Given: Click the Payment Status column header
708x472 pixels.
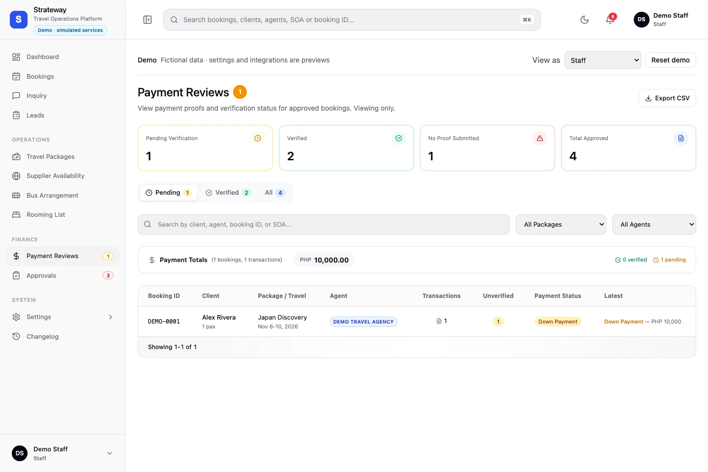Looking at the screenshot, I should [558, 296].
